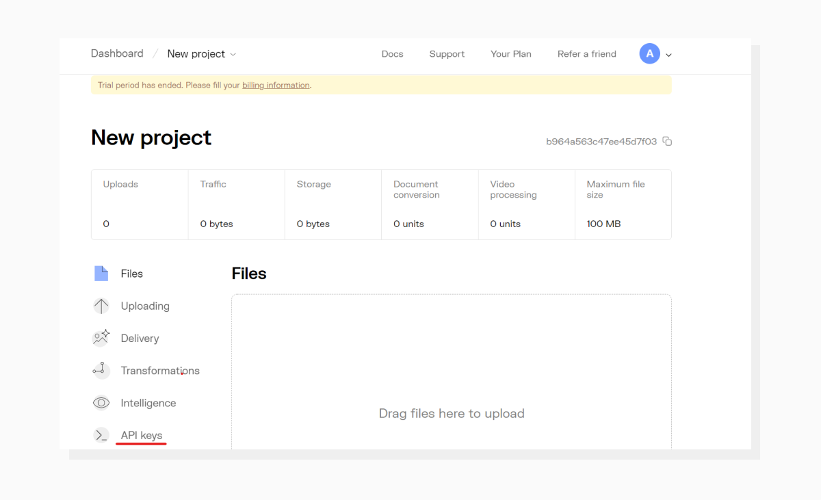Open the account menu chevron
821x500 pixels.
coord(668,55)
